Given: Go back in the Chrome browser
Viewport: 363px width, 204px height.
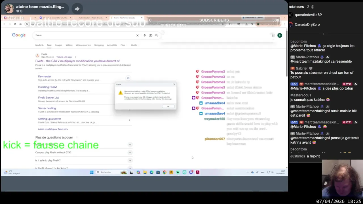Looking at the screenshot, I should (4, 24).
